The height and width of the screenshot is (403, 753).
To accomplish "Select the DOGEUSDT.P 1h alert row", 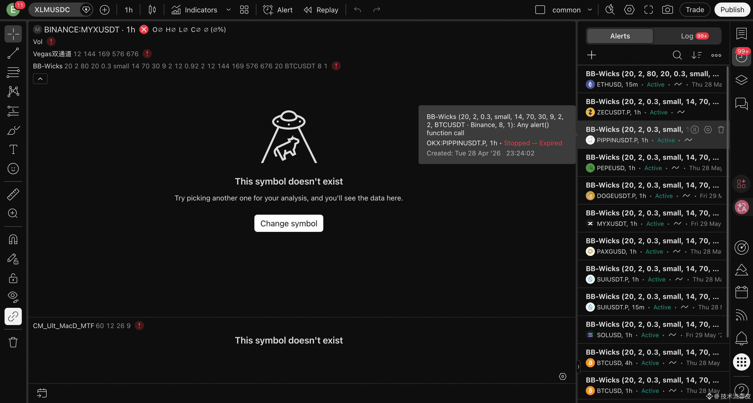I will 652,190.
